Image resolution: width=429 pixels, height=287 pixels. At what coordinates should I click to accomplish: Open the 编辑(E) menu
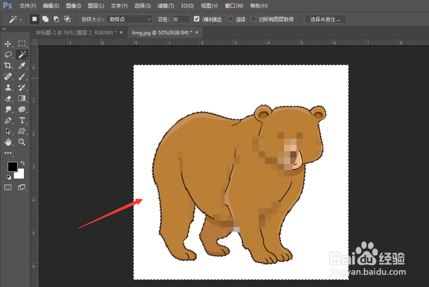(51, 6)
